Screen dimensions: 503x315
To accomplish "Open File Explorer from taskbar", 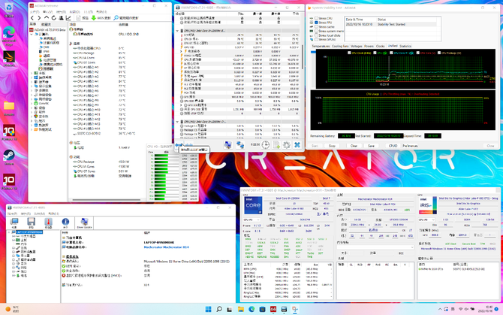I will [x=241, y=309].
